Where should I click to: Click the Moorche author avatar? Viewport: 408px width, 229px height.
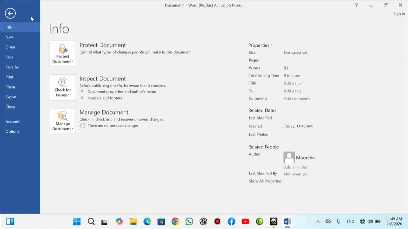tap(289, 157)
